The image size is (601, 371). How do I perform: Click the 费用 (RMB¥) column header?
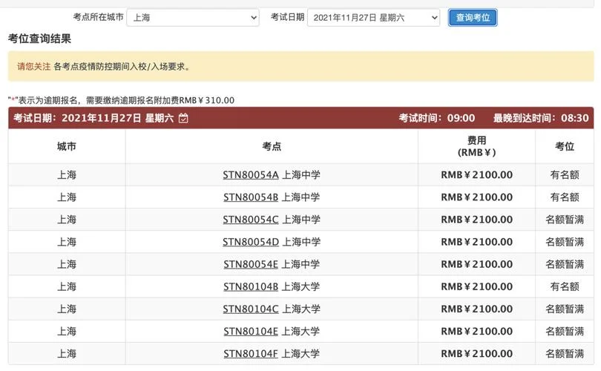tap(476, 146)
